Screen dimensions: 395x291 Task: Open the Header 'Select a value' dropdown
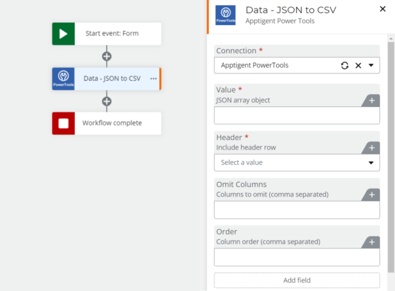click(x=296, y=162)
